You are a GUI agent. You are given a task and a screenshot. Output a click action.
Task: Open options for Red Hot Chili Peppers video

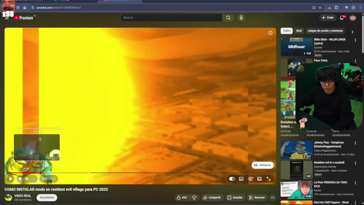point(355,203)
